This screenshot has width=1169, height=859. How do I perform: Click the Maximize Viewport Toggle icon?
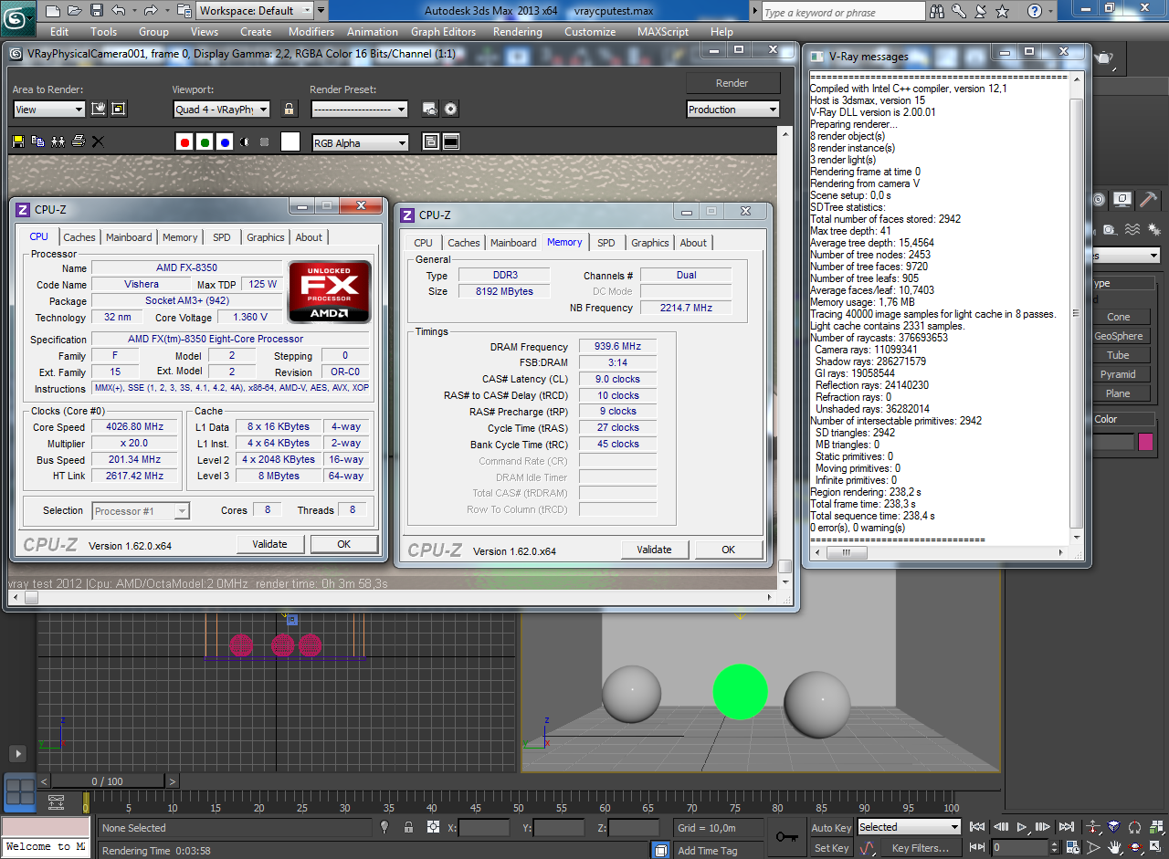point(1155,848)
